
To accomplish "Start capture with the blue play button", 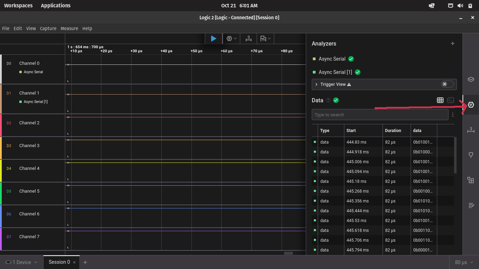I will [x=213, y=39].
